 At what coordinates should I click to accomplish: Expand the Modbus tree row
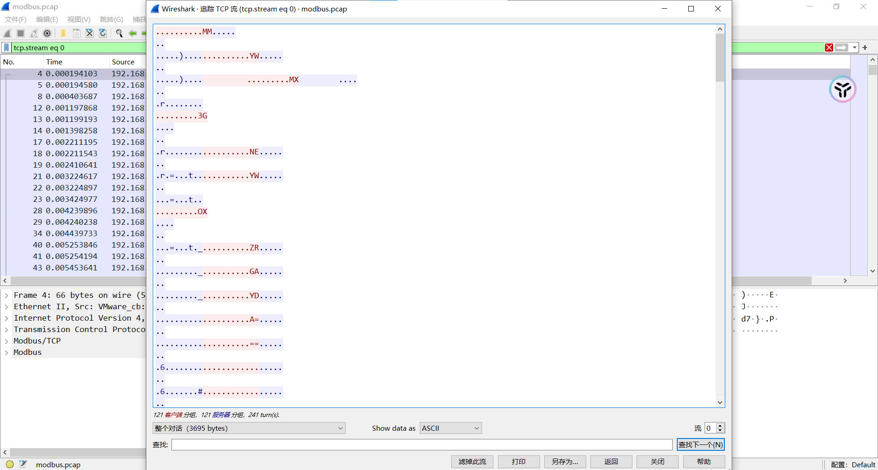coord(6,353)
